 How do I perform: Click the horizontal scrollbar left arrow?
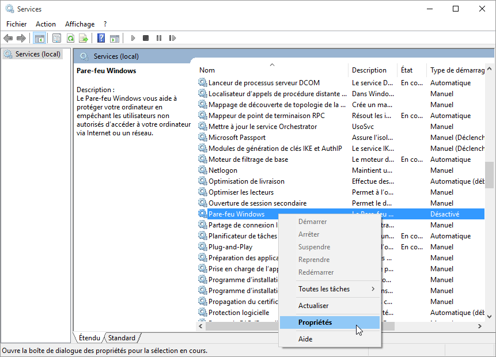tap(200, 326)
